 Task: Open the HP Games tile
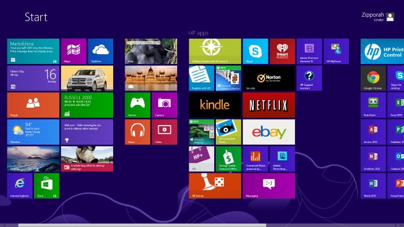click(215, 186)
